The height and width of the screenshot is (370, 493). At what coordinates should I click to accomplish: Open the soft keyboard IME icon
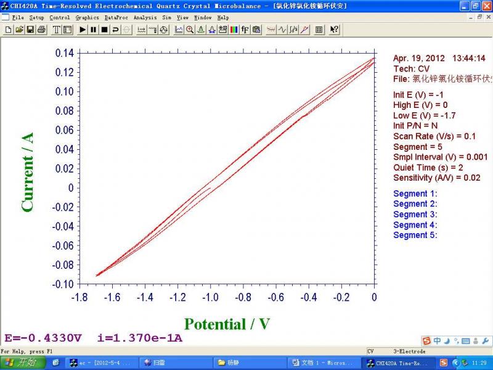click(x=466, y=341)
